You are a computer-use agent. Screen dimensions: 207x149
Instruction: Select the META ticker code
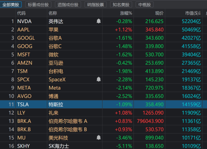tap(24, 88)
